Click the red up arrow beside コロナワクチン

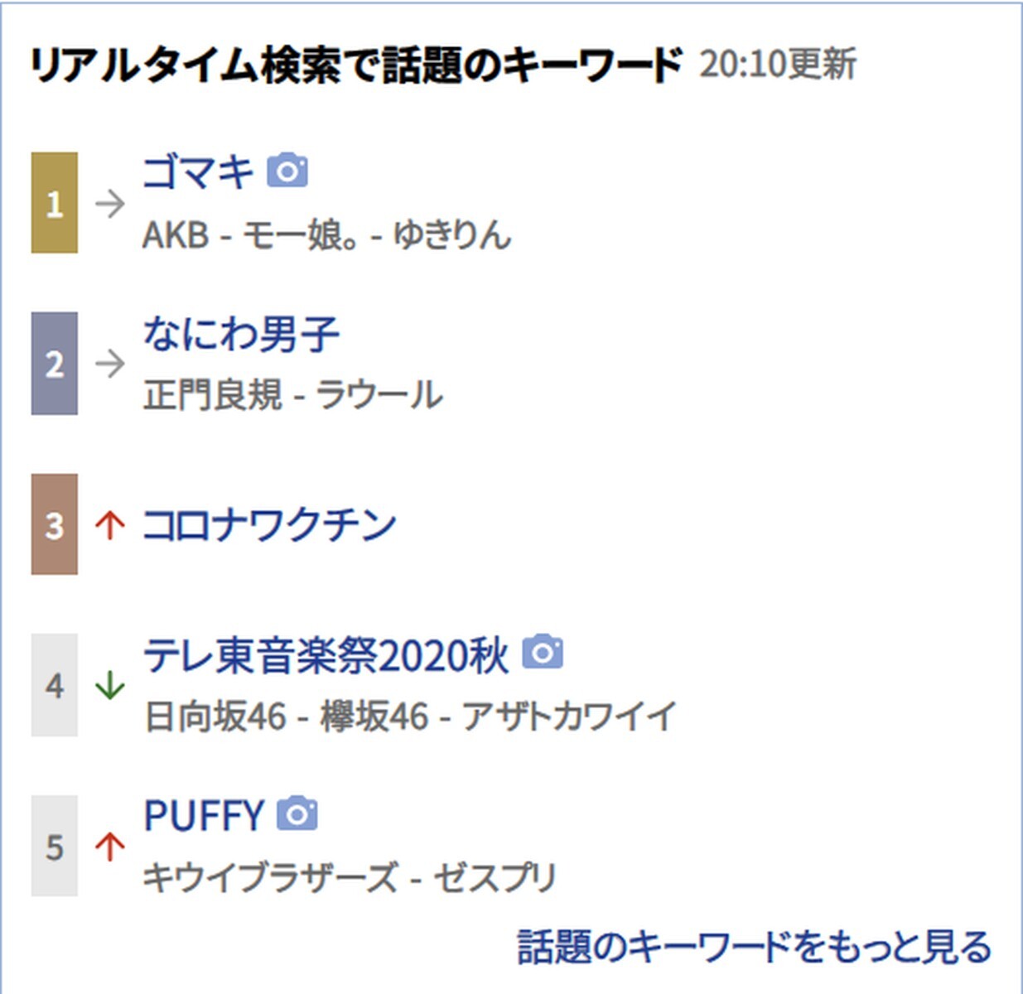coord(109,525)
